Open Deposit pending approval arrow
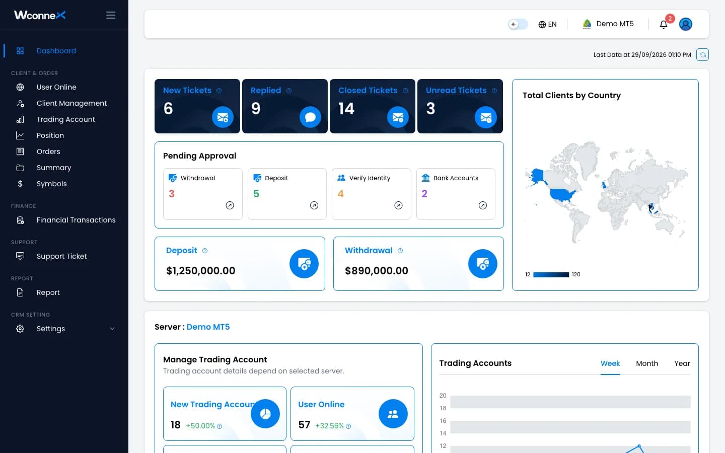Screen dimensions: 725x453 pyautogui.click(x=314, y=205)
